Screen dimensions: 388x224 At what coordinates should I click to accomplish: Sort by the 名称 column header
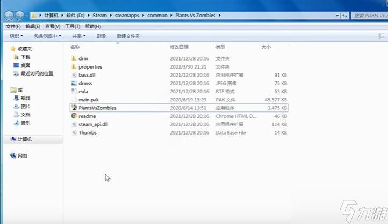pyautogui.click(x=75, y=47)
